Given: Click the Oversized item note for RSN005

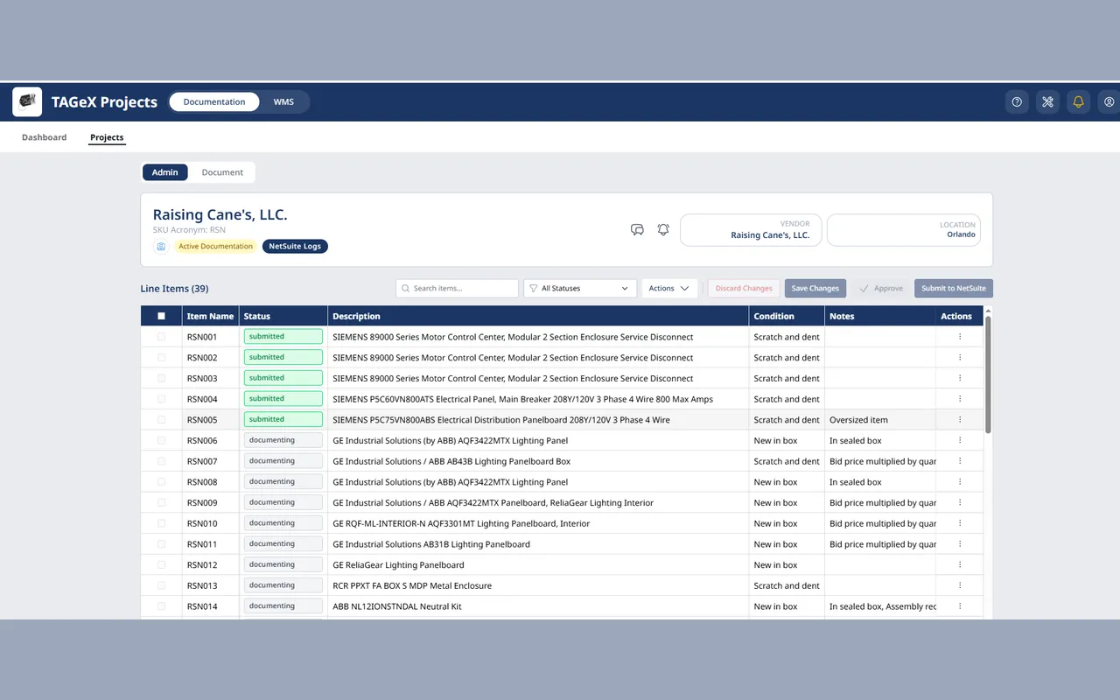Looking at the screenshot, I should tap(858, 420).
